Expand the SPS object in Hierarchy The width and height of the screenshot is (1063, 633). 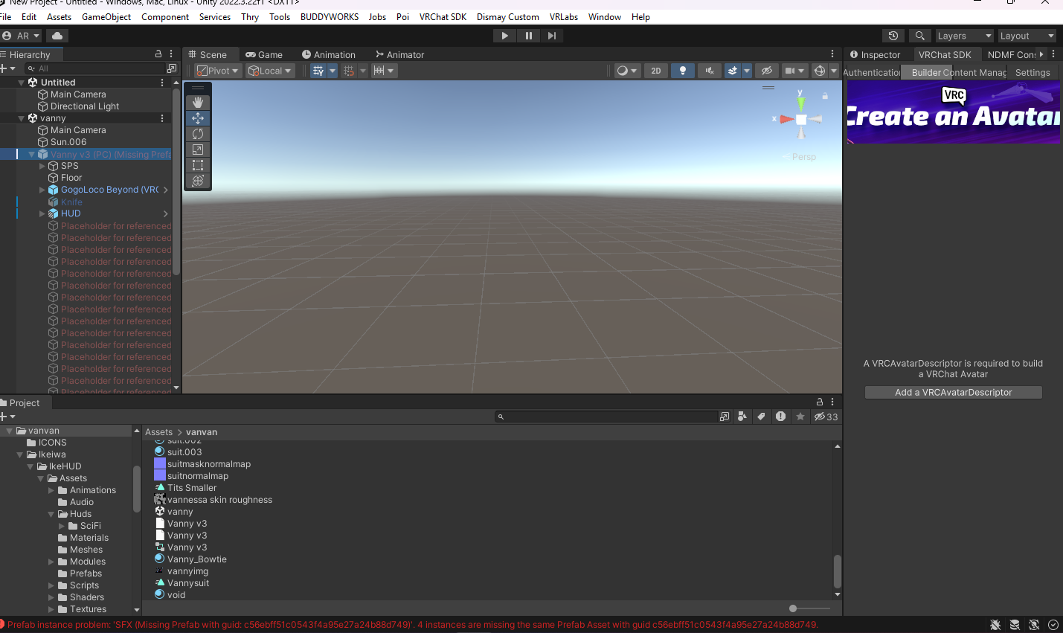[42, 166]
